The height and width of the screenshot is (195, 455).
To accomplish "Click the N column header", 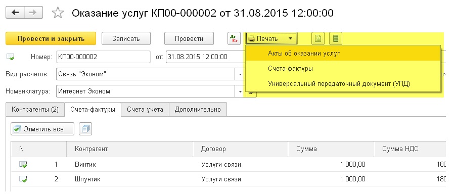I will pyautogui.click(x=38, y=149).
